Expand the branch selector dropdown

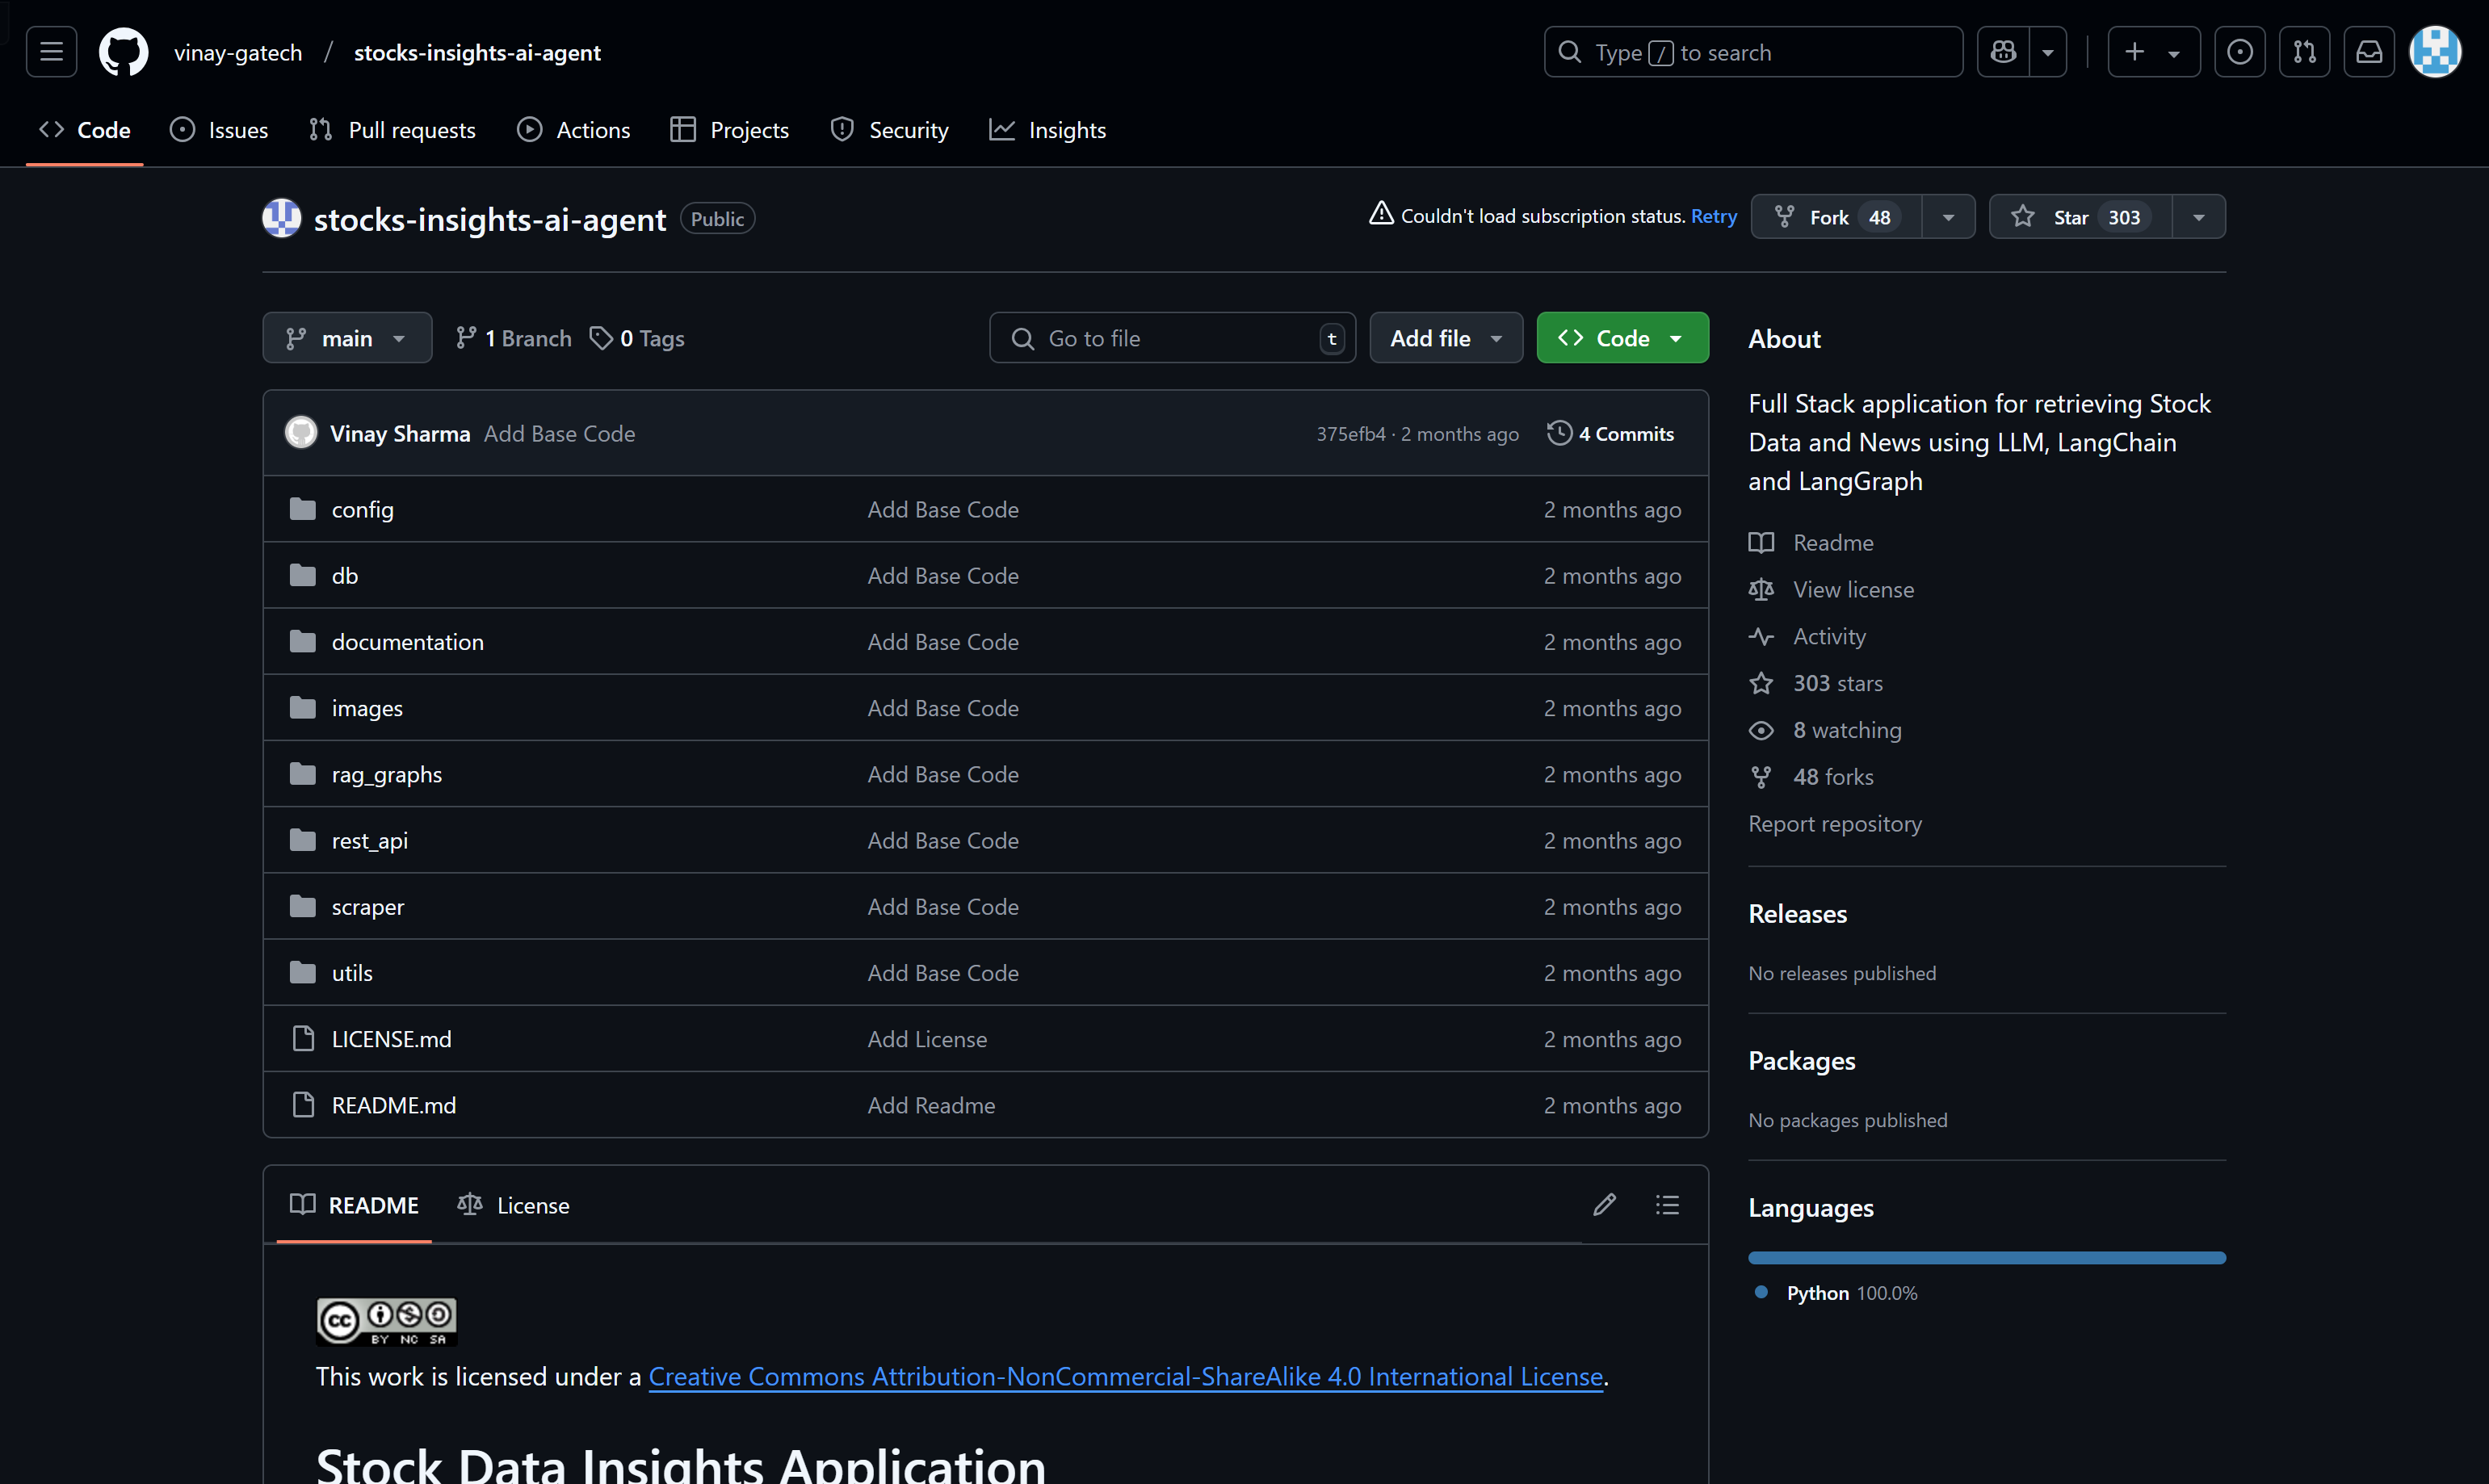pos(346,337)
